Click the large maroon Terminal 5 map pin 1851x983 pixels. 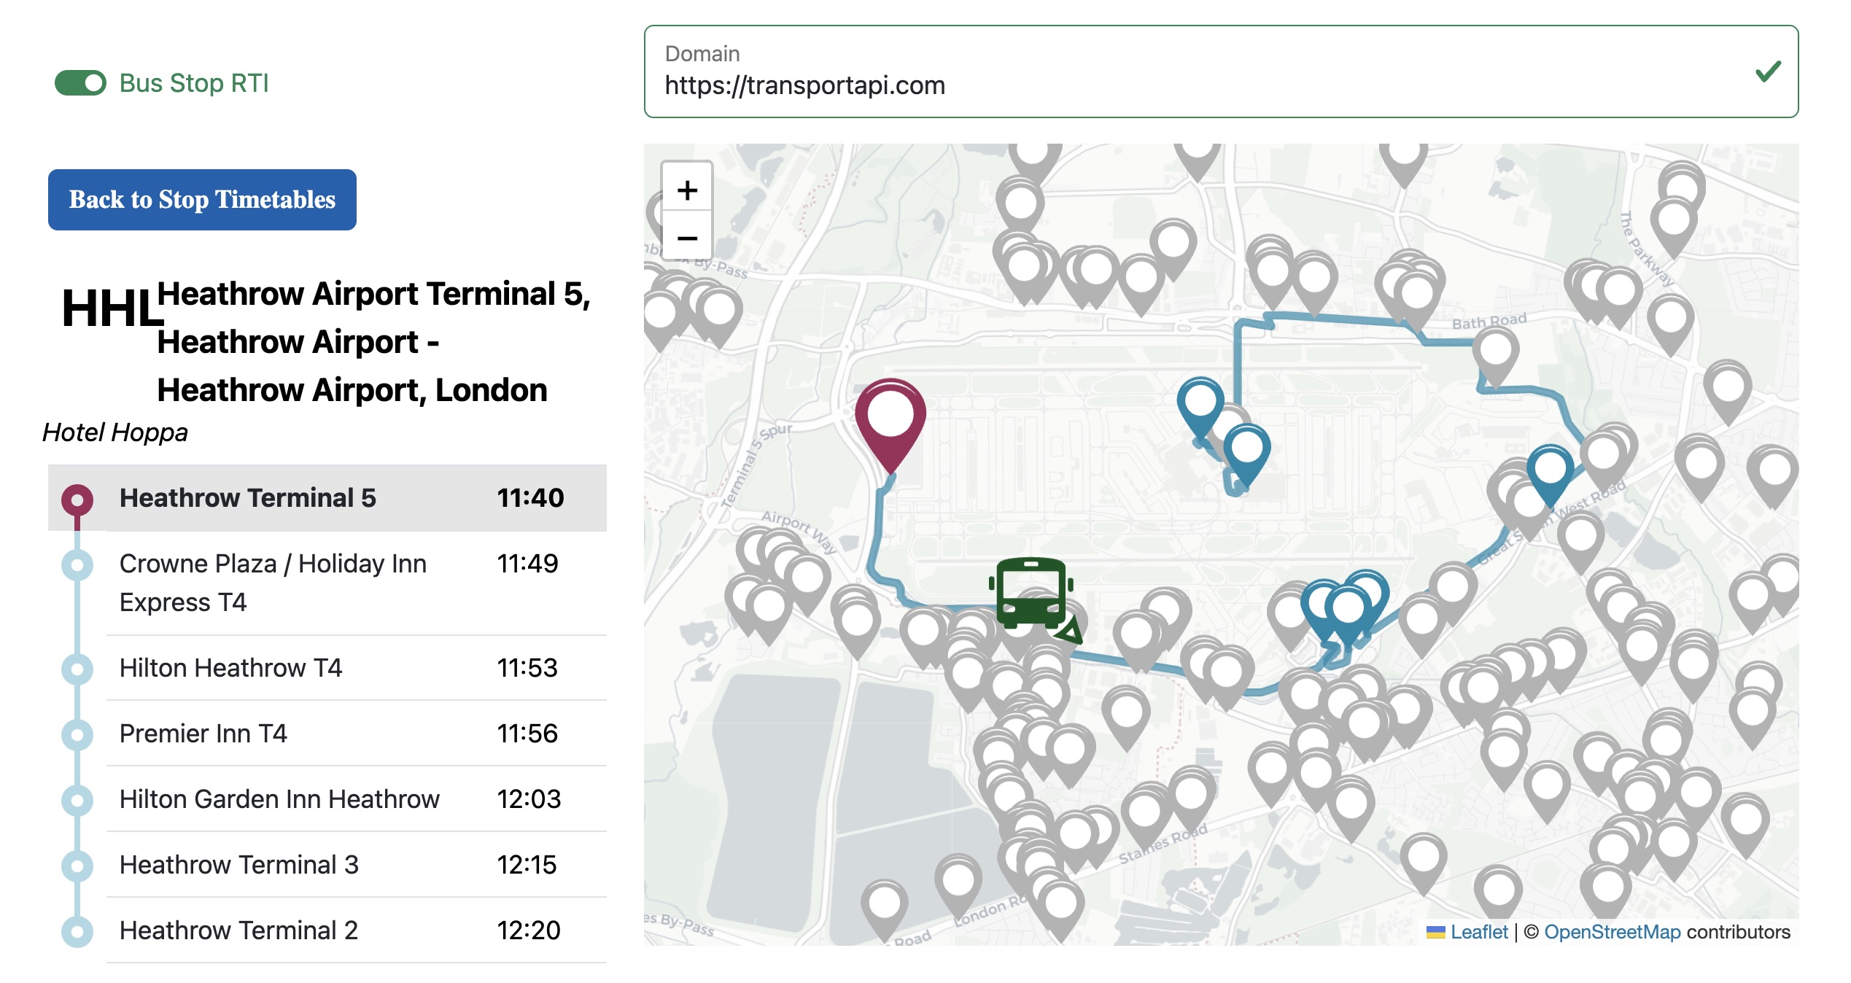(890, 417)
